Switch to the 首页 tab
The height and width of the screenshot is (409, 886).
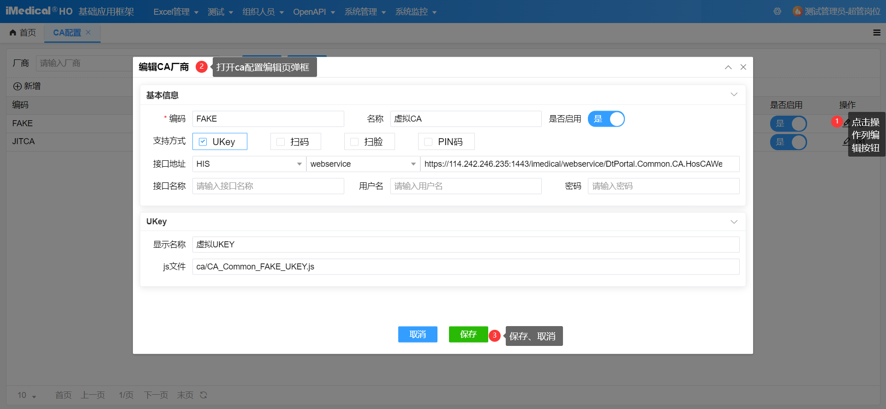(x=23, y=33)
